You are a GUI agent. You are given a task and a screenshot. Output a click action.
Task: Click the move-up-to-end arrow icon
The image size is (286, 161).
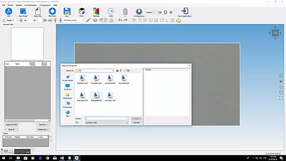[55, 20]
